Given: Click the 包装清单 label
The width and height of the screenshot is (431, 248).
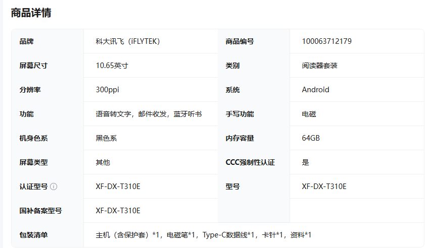Looking at the screenshot, I should pyautogui.click(x=33, y=235).
